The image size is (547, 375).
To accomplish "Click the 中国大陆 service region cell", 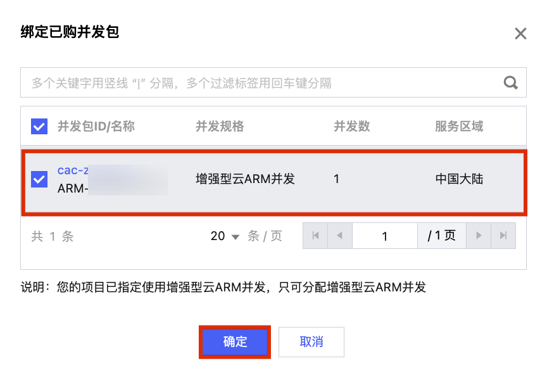I will pyautogui.click(x=459, y=179).
